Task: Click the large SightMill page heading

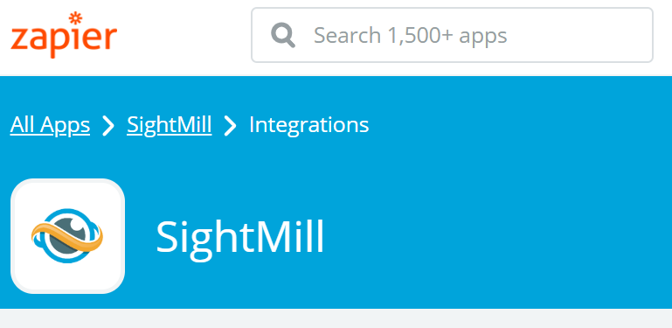Action: (x=240, y=237)
